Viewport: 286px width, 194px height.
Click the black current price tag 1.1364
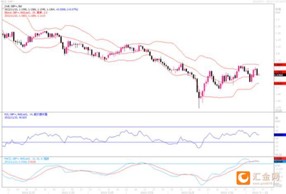(280, 75)
